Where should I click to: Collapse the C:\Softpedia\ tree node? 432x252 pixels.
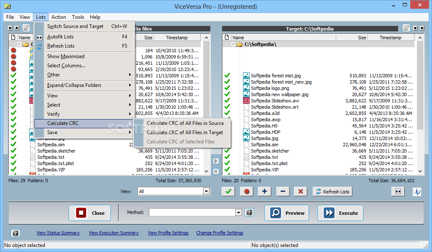point(233,44)
